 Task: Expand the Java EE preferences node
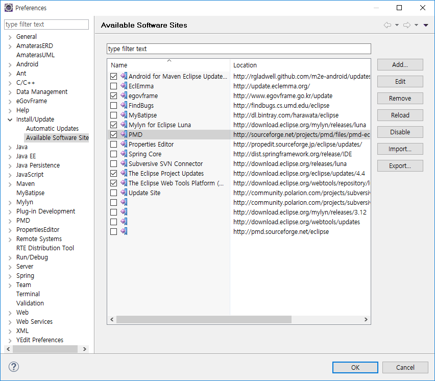click(10, 156)
